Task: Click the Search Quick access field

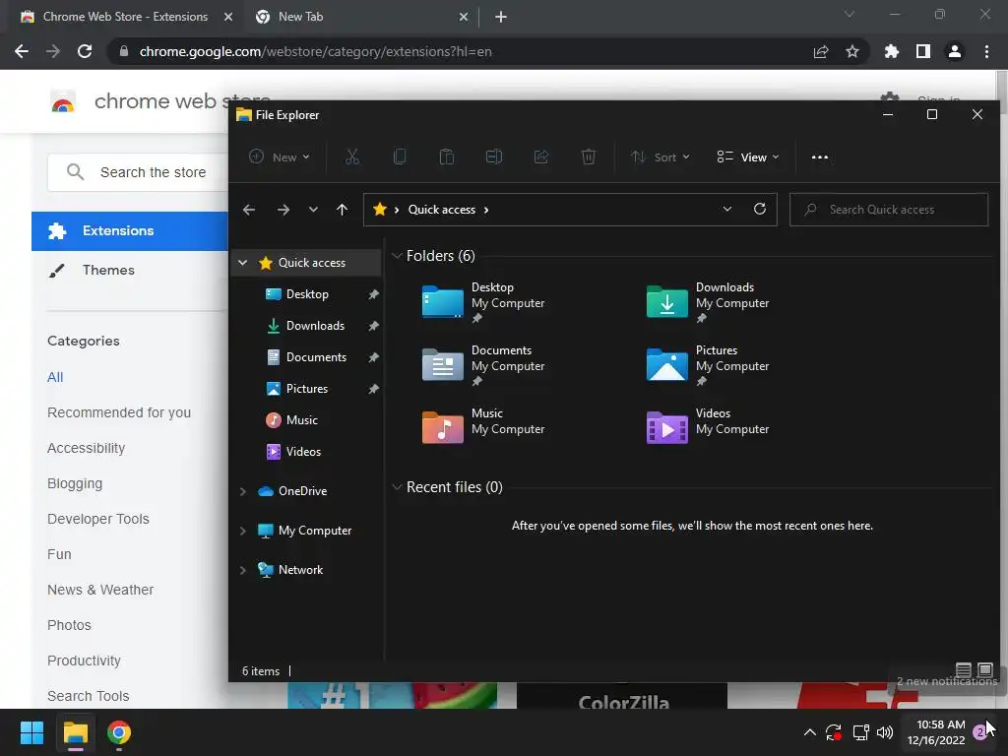Action: click(x=889, y=210)
